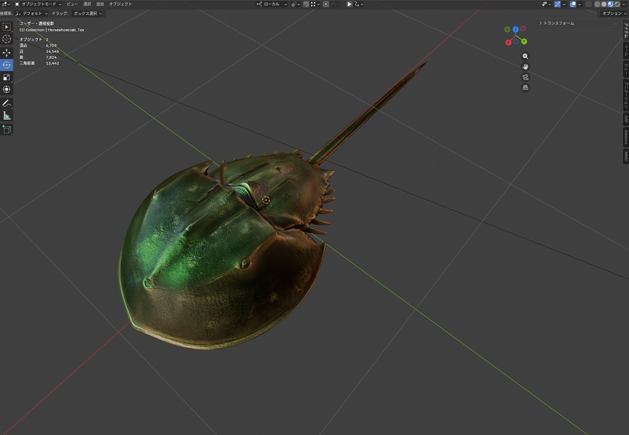Click the green Y axis gizmo
The width and height of the screenshot is (629, 435).
[524, 41]
